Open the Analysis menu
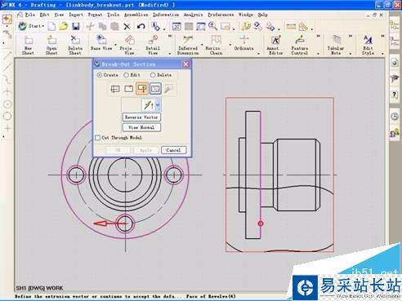This screenshot has height=301, width=402. click(193, 15)
